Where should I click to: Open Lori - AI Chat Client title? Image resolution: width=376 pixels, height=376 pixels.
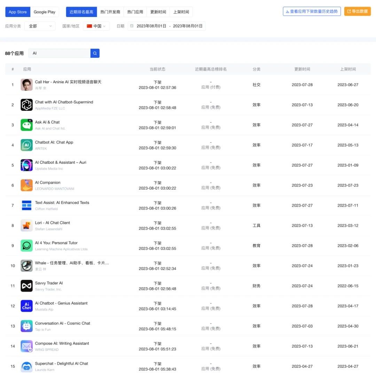(52, 223)
